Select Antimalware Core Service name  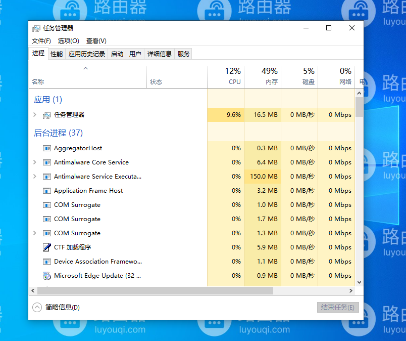point(91,162)
